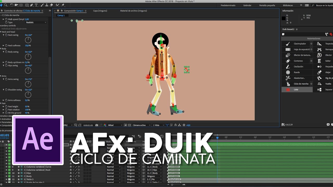
Task: Click the Efector de textura icon
Action: [x=288, y=55]
